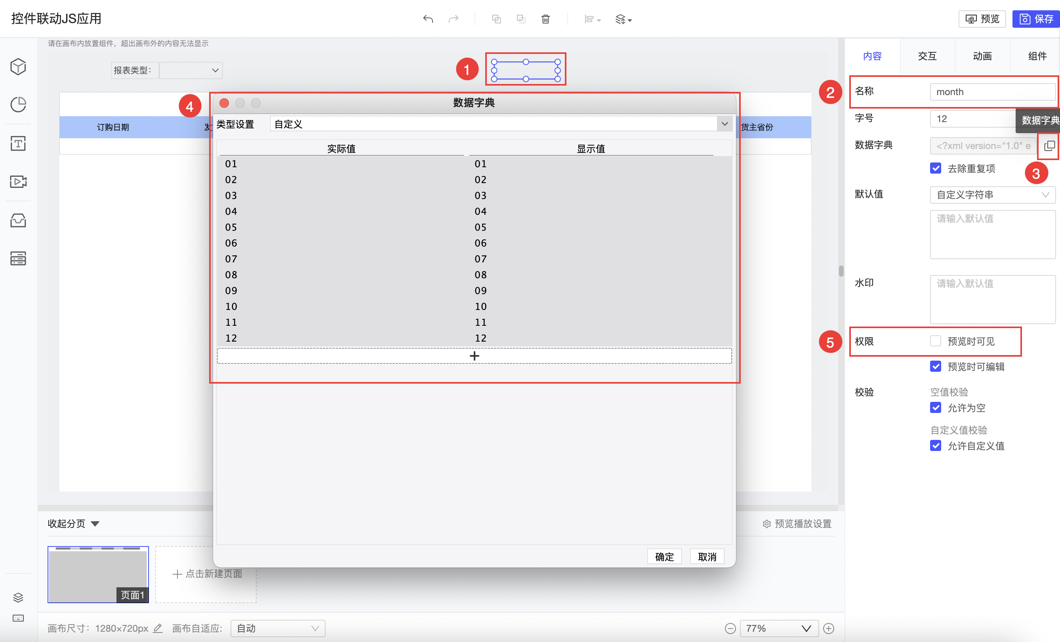Expand the 类型设置 自定义 dropdown

(724, 124)
